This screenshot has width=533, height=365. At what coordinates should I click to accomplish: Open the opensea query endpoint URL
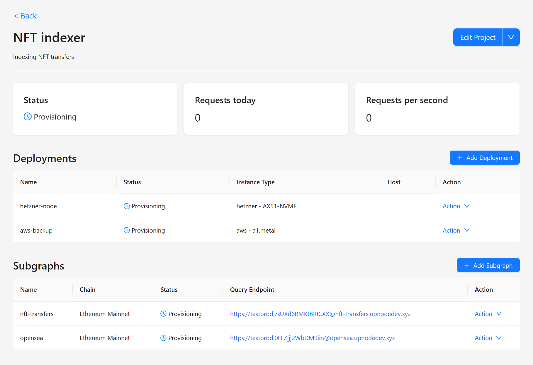[312, 338]
